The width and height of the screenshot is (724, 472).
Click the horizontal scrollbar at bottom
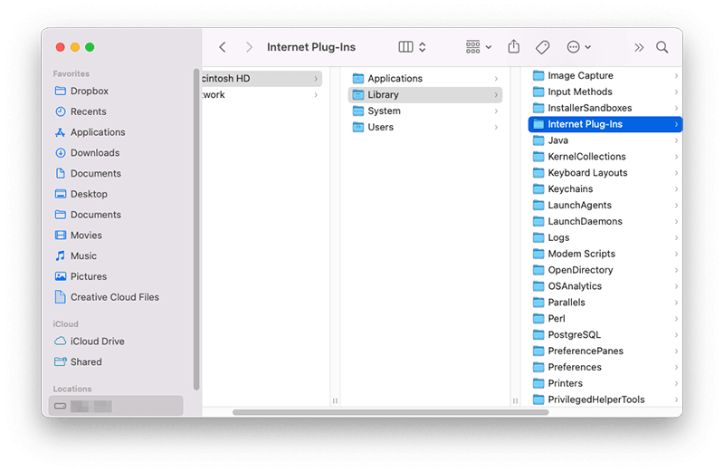click(x=389, y=412)
